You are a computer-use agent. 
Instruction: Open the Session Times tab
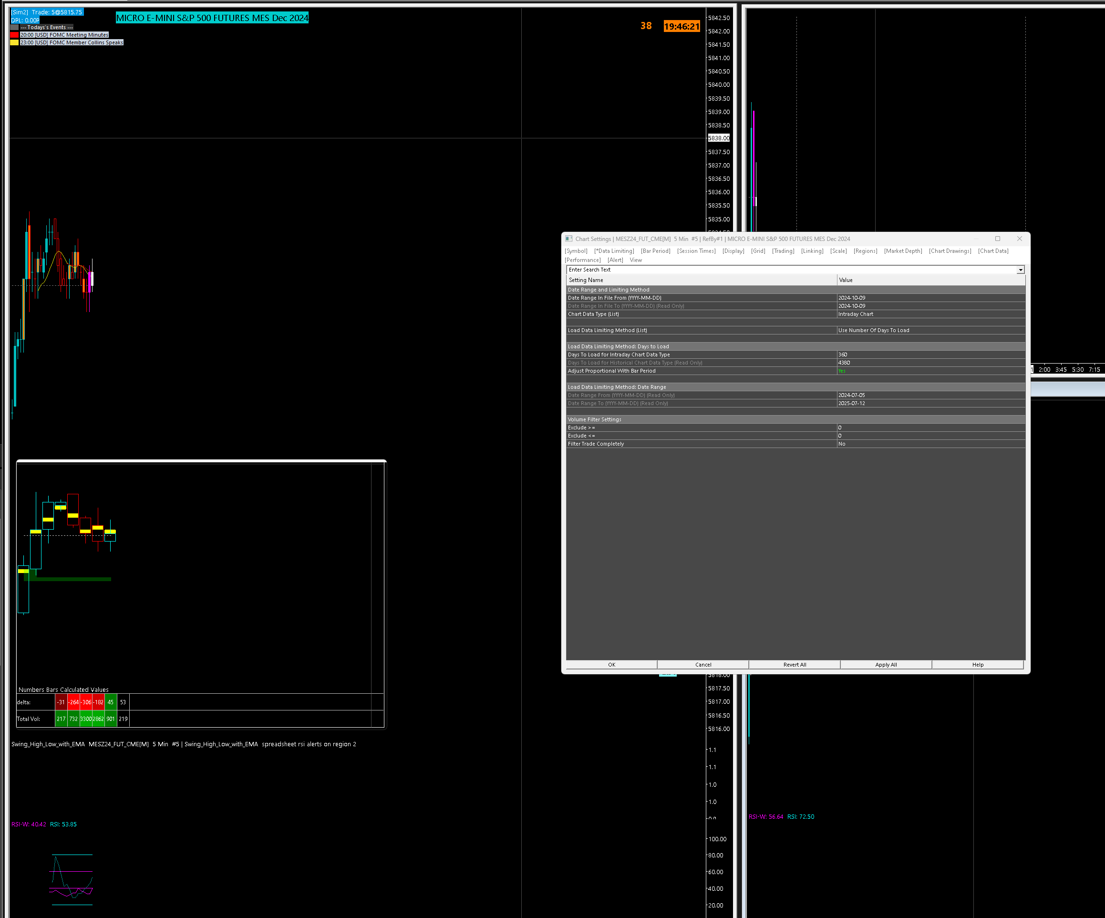tap(696, 251)
